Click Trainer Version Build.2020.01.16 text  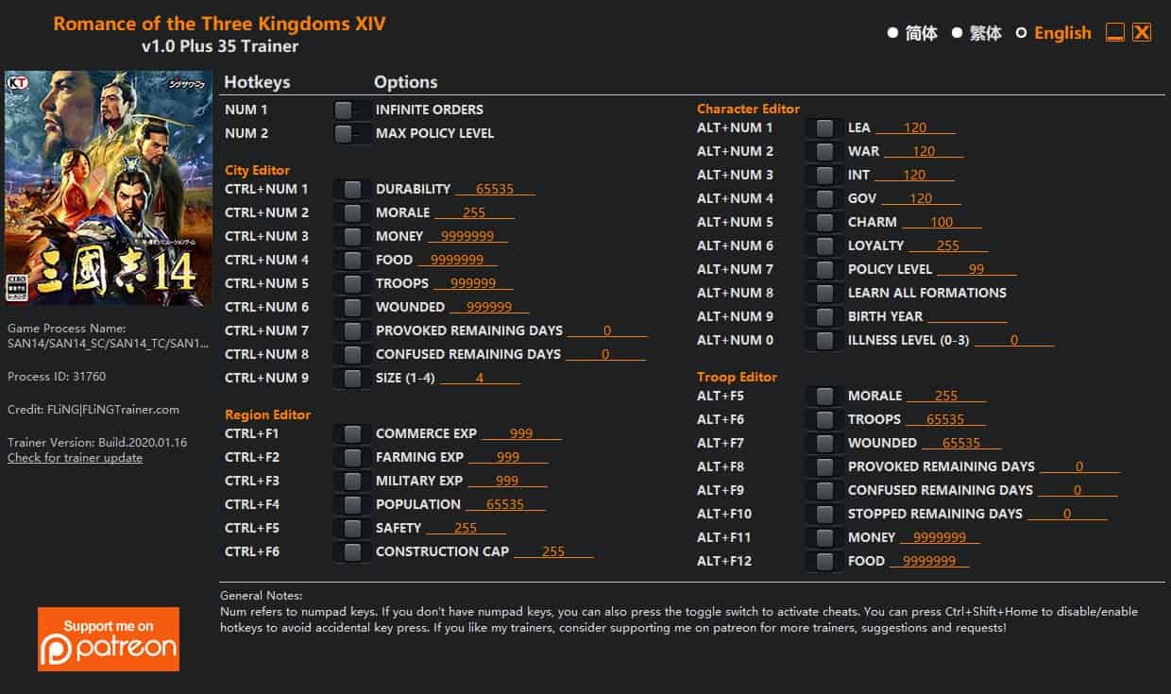pyautogui.click(x=97, y=442)
